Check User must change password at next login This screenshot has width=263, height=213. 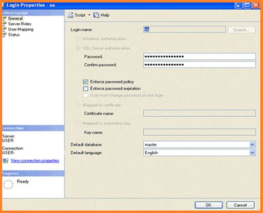[x=85, y=95]
